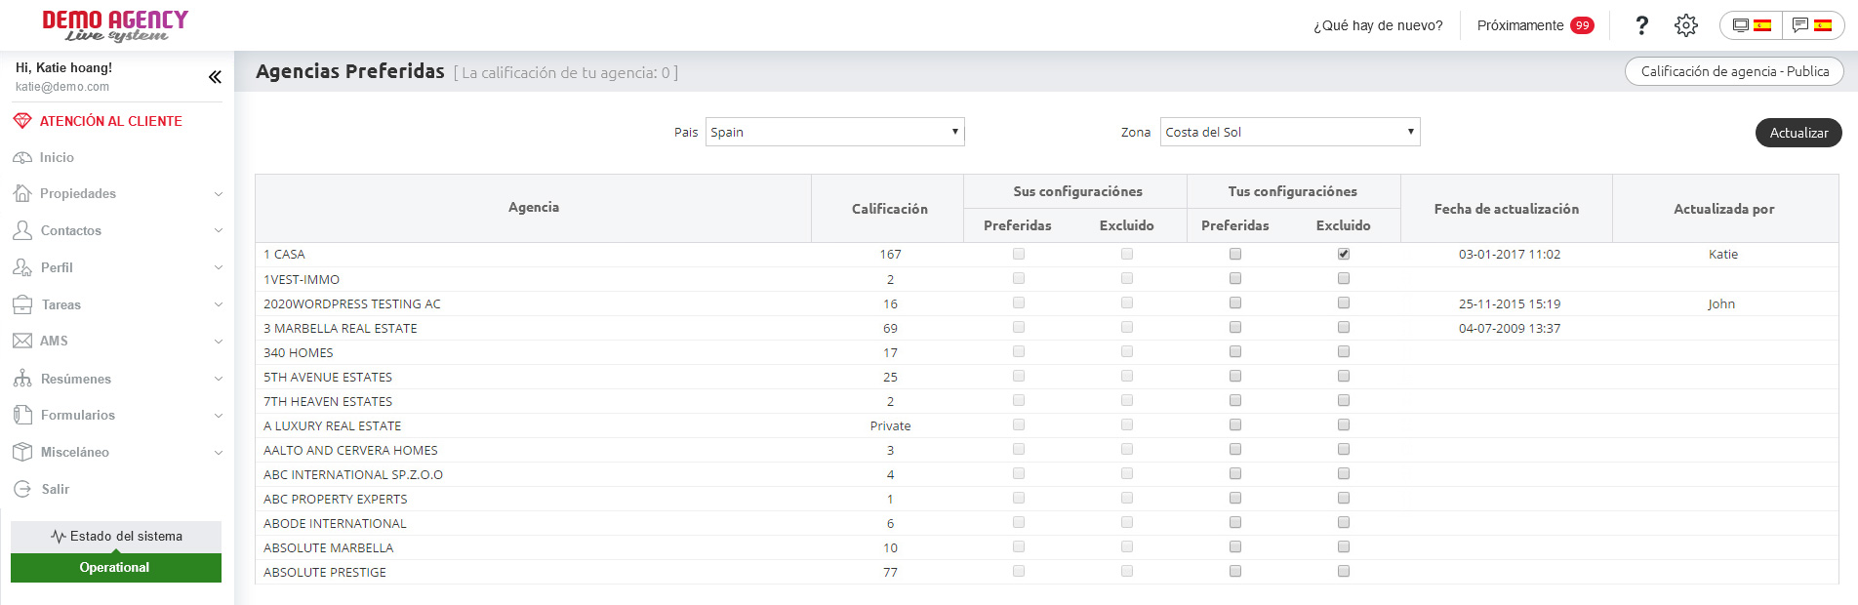Open the Próximamente menu item

1520,25
